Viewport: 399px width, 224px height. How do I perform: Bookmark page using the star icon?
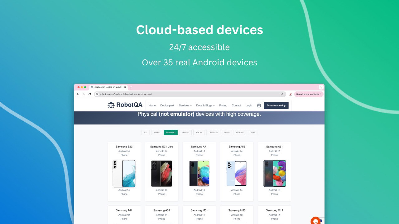coord(282,94)
